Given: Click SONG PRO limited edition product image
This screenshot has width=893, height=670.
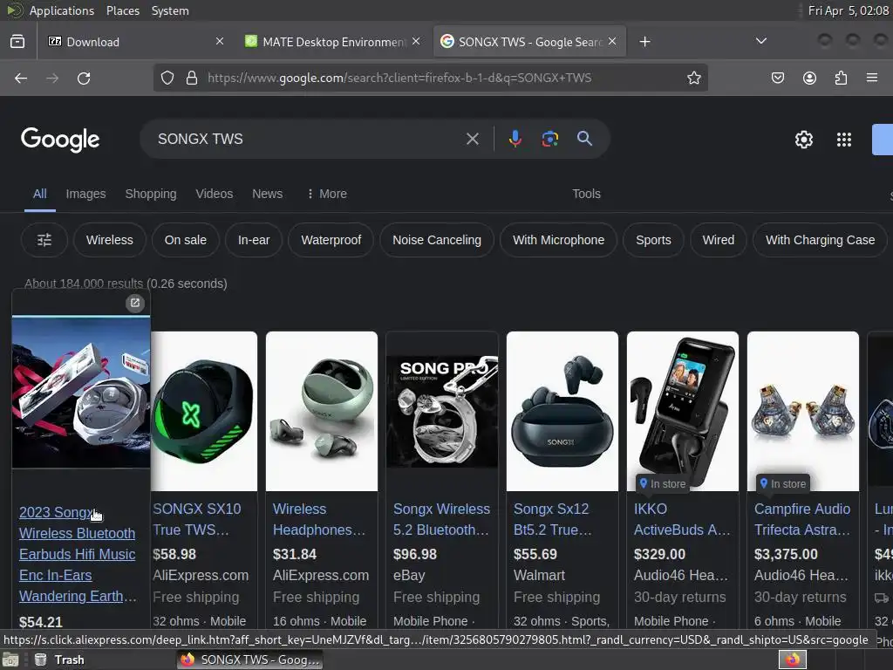Looking at the screenshot, I should point(442,411).
